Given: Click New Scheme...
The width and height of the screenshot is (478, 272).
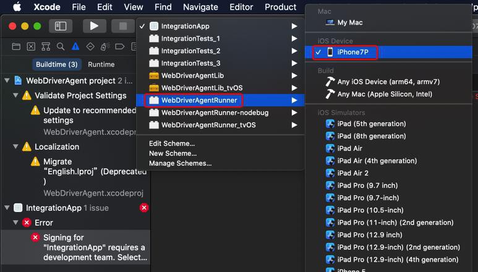Looking at the screenshot, I should (173, 153).
